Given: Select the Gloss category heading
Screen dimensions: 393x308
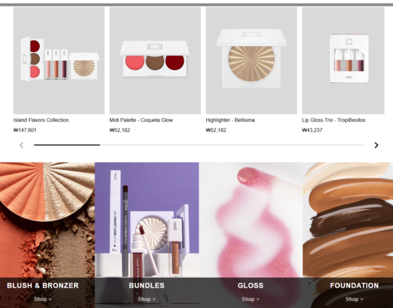Looking at the screenshot, I should coord(251,285).
